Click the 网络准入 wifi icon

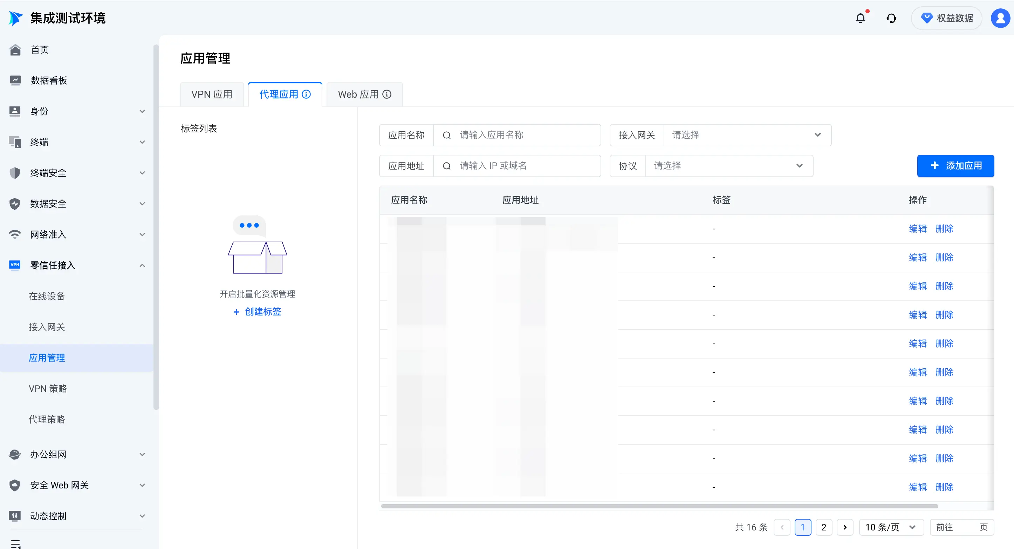15,234
